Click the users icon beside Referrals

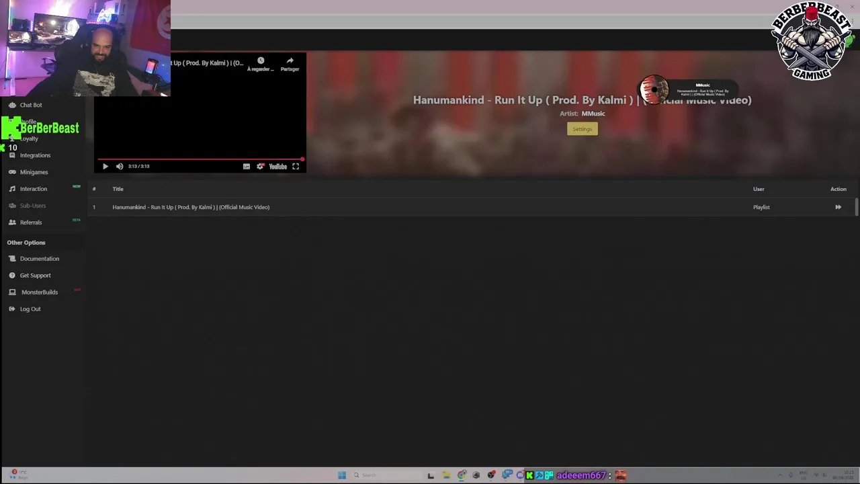pyautogui.click(x=12, y=223)
